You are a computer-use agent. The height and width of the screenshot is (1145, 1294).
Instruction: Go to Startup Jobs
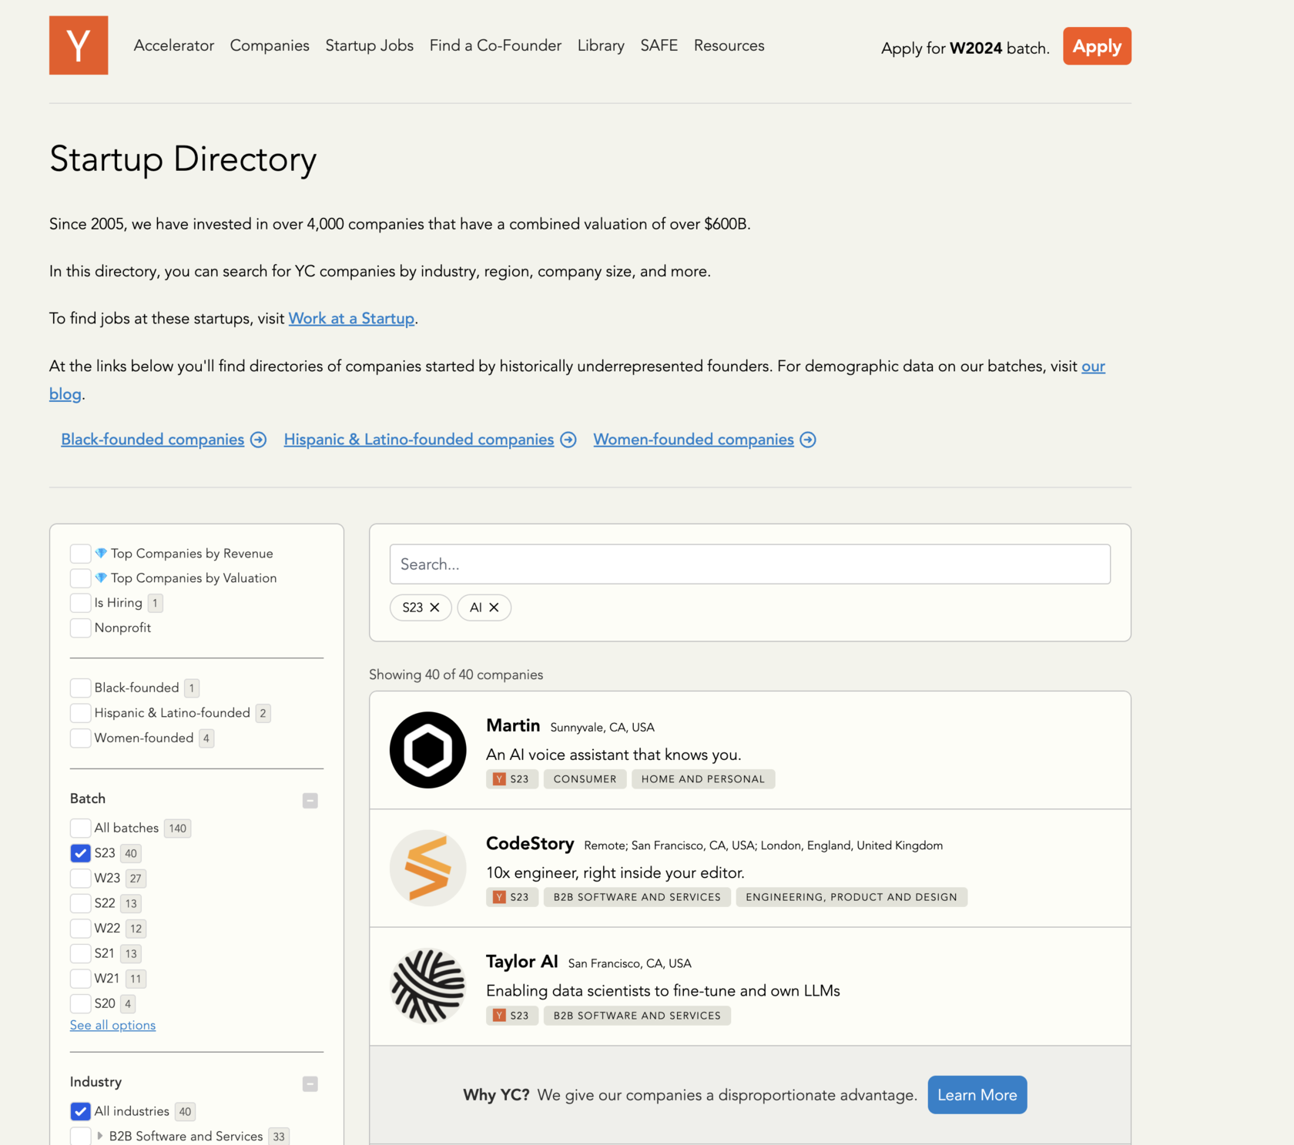click(370, 45)
